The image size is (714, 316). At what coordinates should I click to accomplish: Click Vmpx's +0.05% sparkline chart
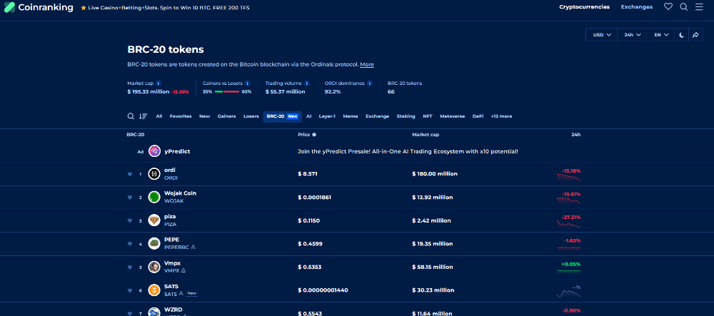569,270
